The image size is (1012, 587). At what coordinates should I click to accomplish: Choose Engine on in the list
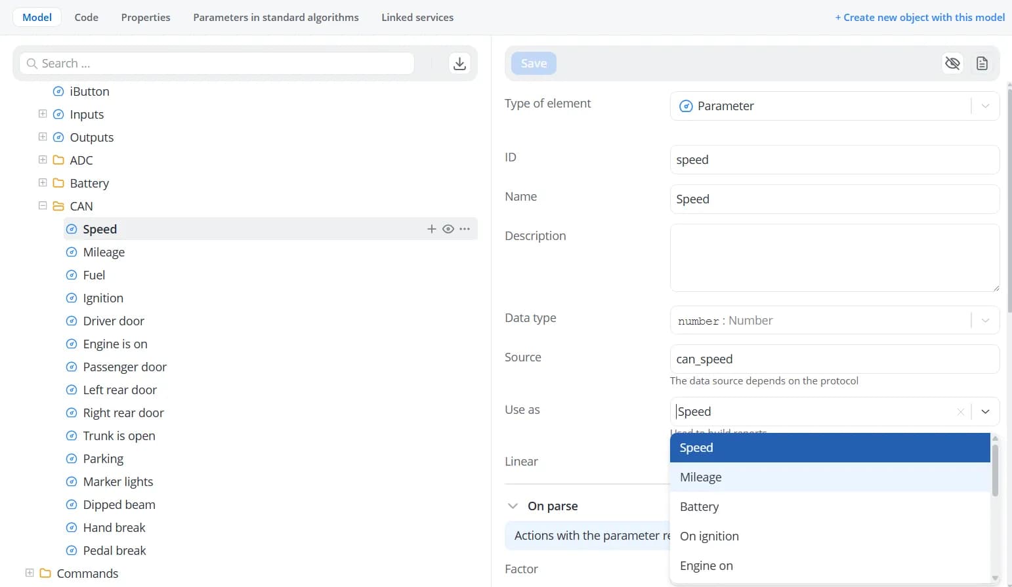pos(830,566)
